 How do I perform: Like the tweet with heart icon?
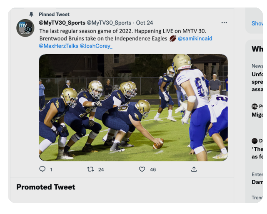[142, 169]
